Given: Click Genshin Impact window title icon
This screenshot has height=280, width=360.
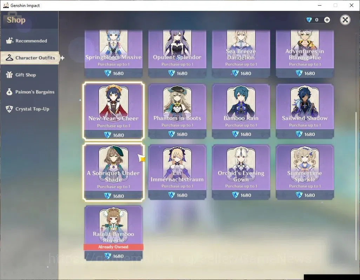Looking at the screenshot, I should (x=6, y=5).
